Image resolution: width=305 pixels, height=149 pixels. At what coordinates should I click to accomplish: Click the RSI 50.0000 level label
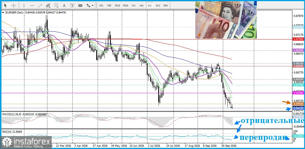(299, 136)
